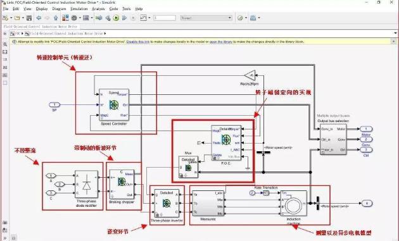Click the Step Back simulation button

pyautogui.click(x=108, y=18)
